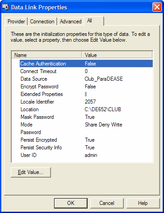The image size is (164, 213).
Task: Open the Connection tab
Action: [42, 22]
